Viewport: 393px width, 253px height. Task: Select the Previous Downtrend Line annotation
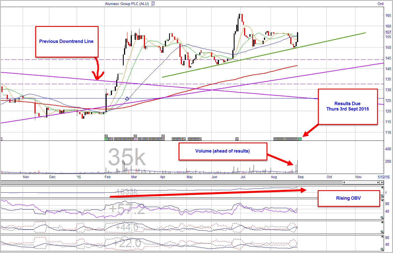66,42
